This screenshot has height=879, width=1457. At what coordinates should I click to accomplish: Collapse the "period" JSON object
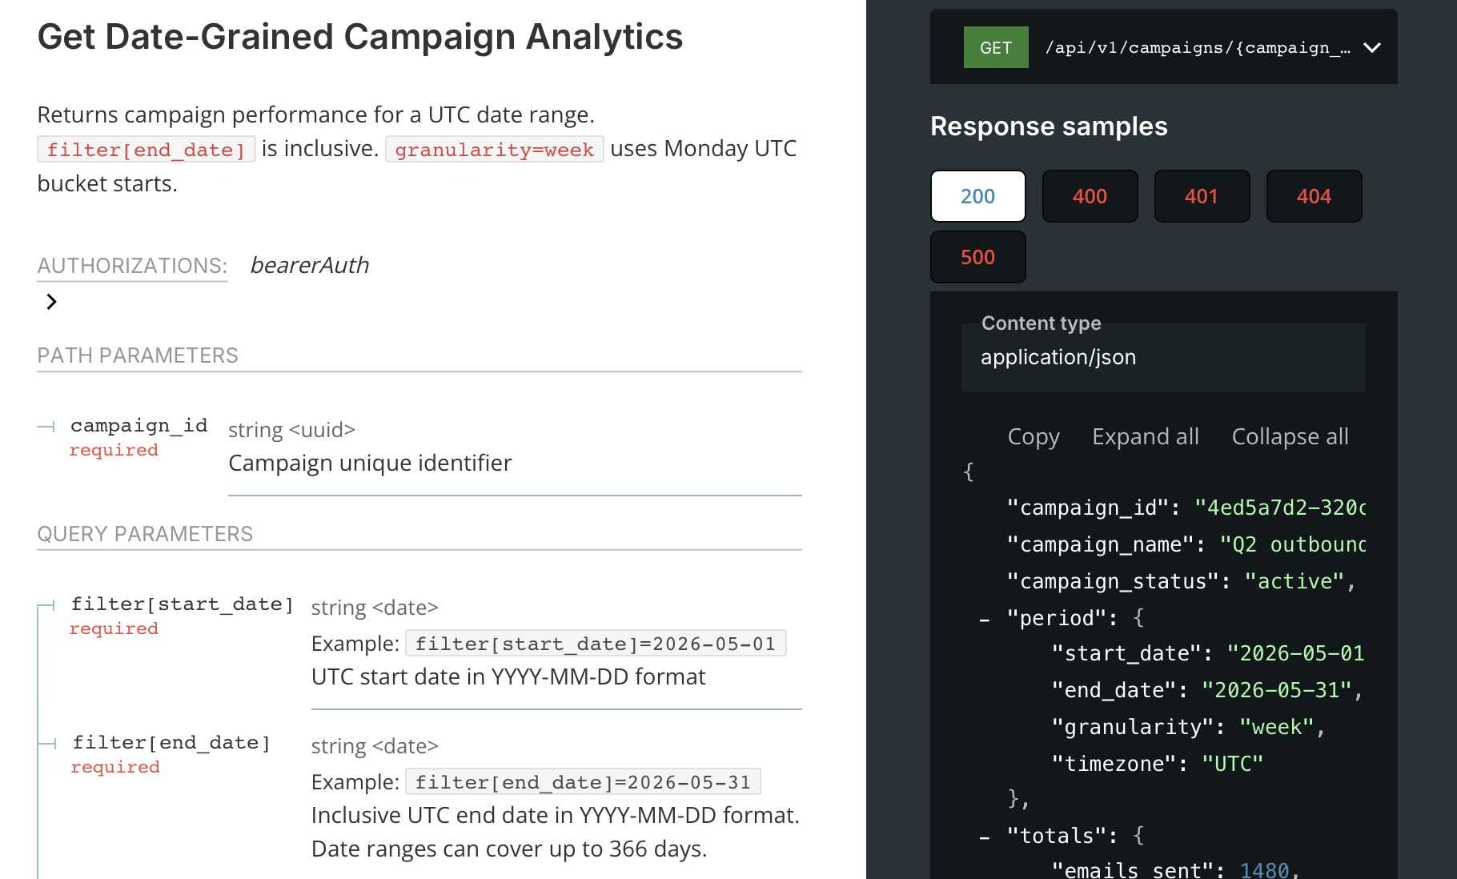(985, 619)
